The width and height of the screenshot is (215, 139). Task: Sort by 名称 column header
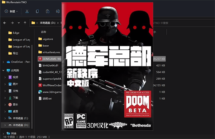coord(43,32)
